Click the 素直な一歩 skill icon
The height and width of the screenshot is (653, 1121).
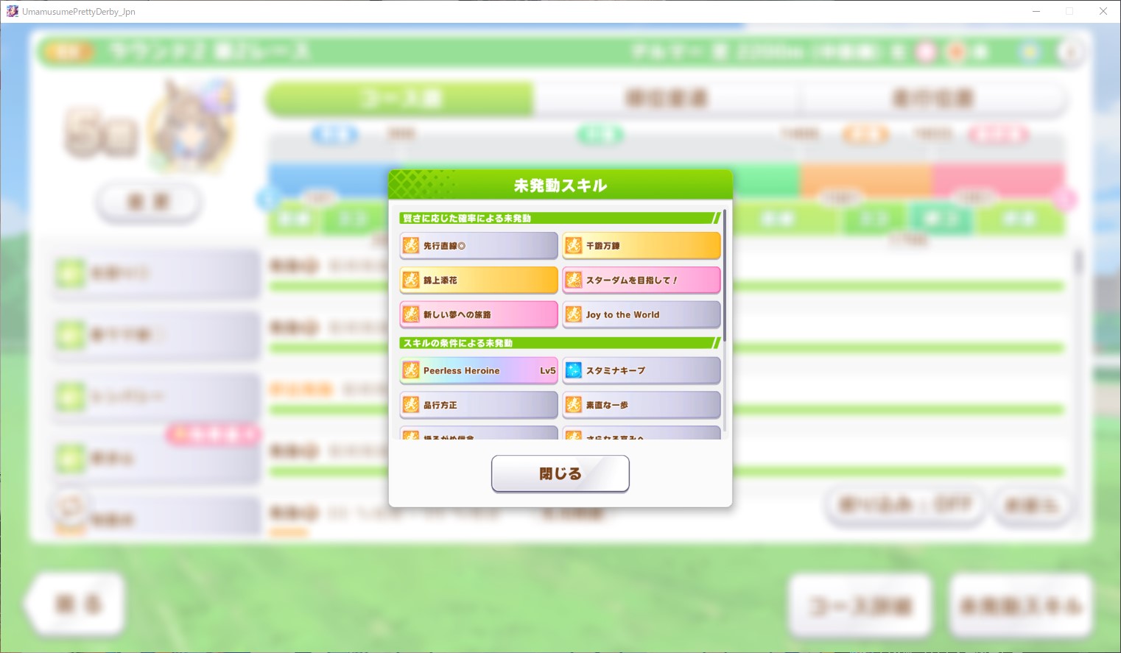pos(574,405)
